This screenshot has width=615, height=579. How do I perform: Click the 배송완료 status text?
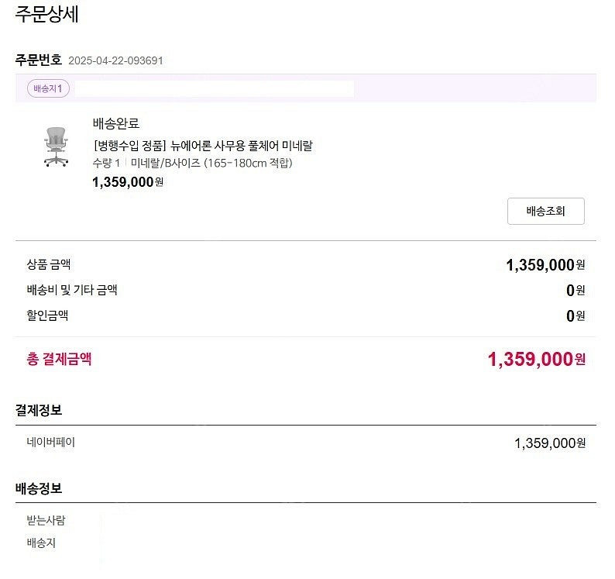click(115, 123)
